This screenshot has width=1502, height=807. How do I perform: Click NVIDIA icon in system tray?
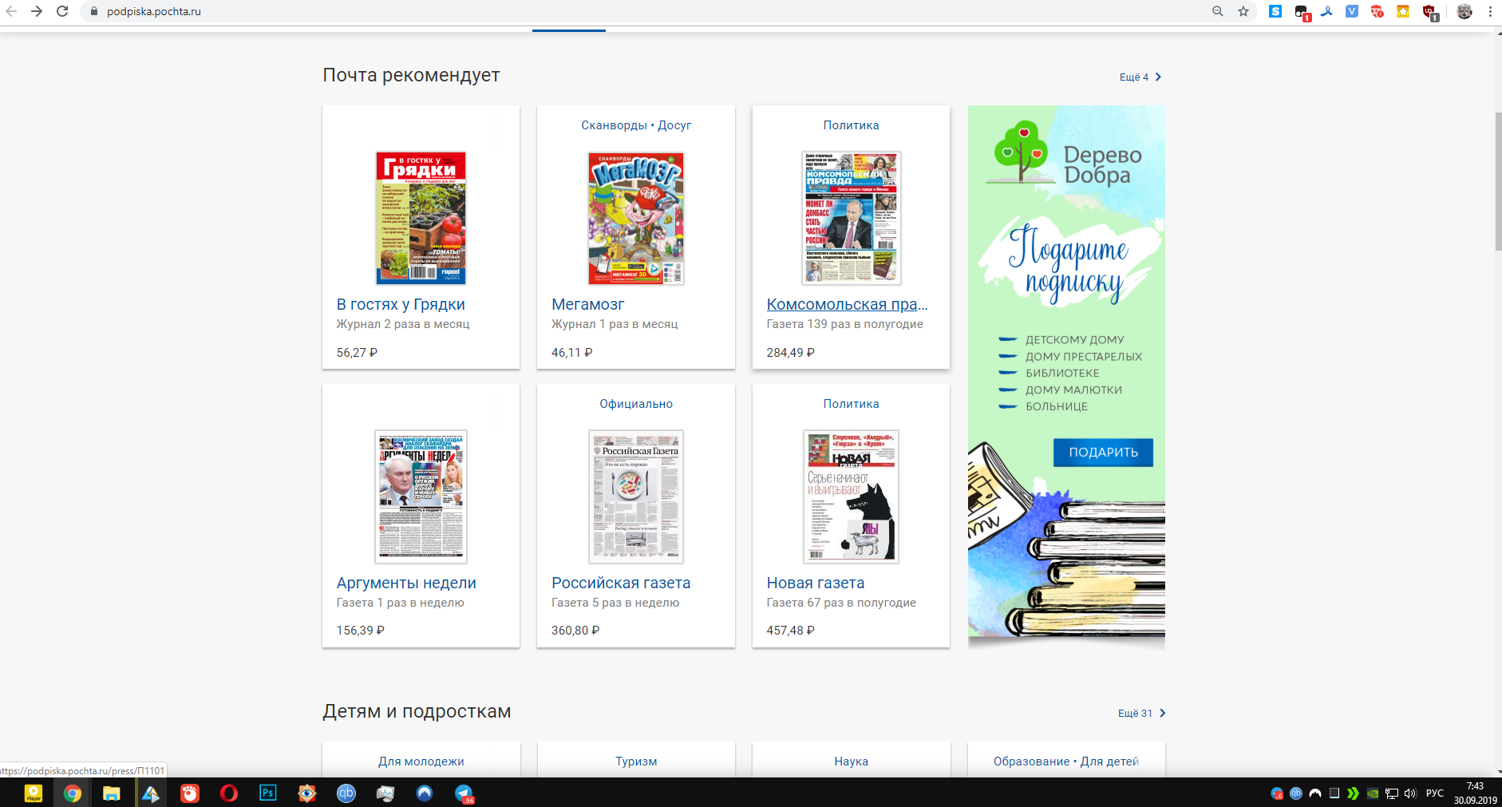point(1373,793)
